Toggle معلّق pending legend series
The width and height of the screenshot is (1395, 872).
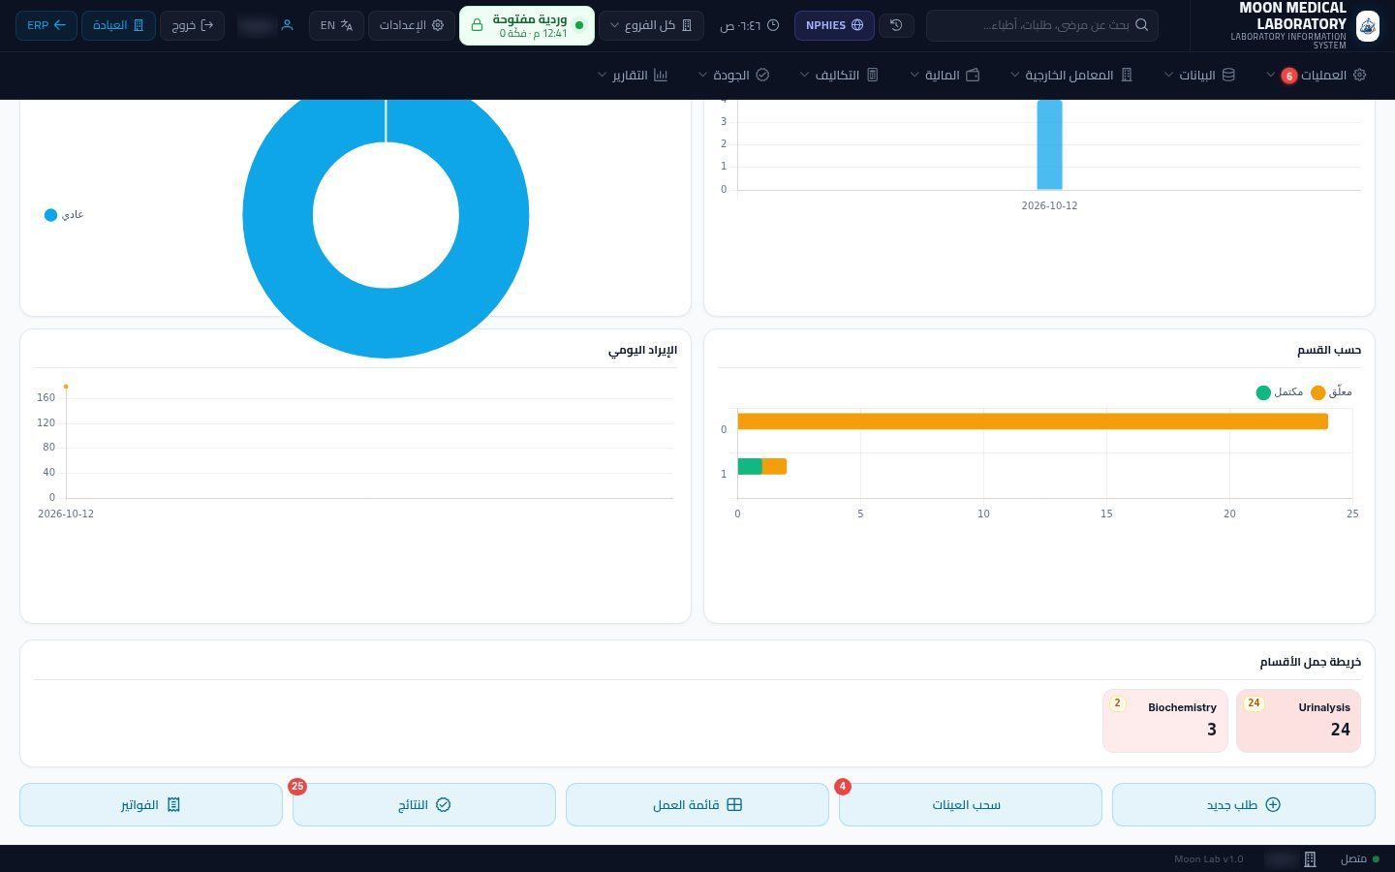[x=1331, y=392]
